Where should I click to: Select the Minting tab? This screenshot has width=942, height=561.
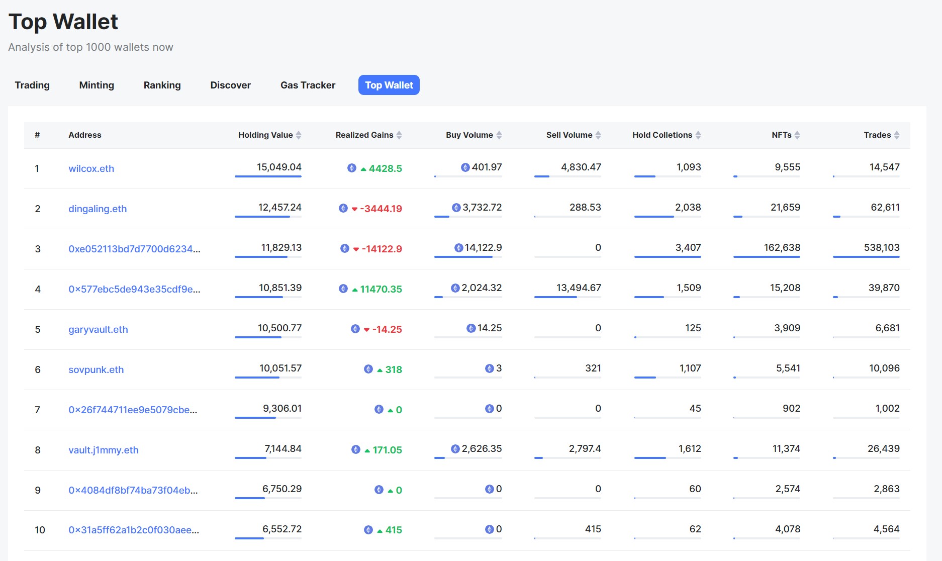(97, 85)
